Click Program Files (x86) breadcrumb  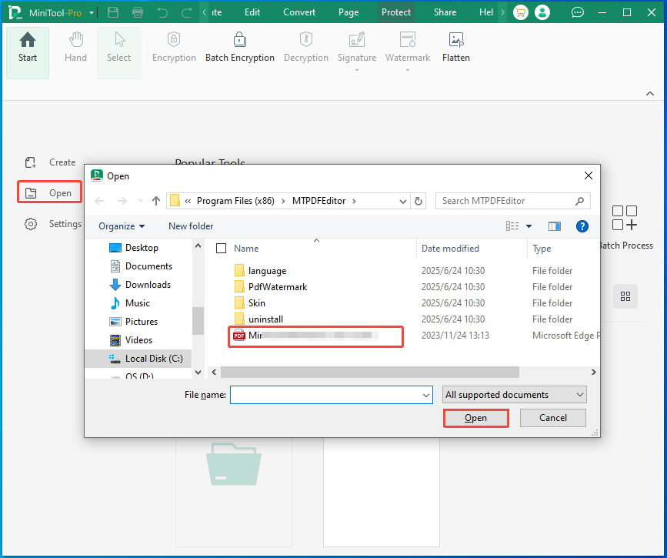235,201
